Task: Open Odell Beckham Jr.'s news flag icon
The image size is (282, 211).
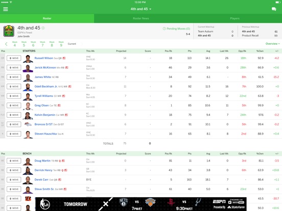Action: (x=70, y=87)
